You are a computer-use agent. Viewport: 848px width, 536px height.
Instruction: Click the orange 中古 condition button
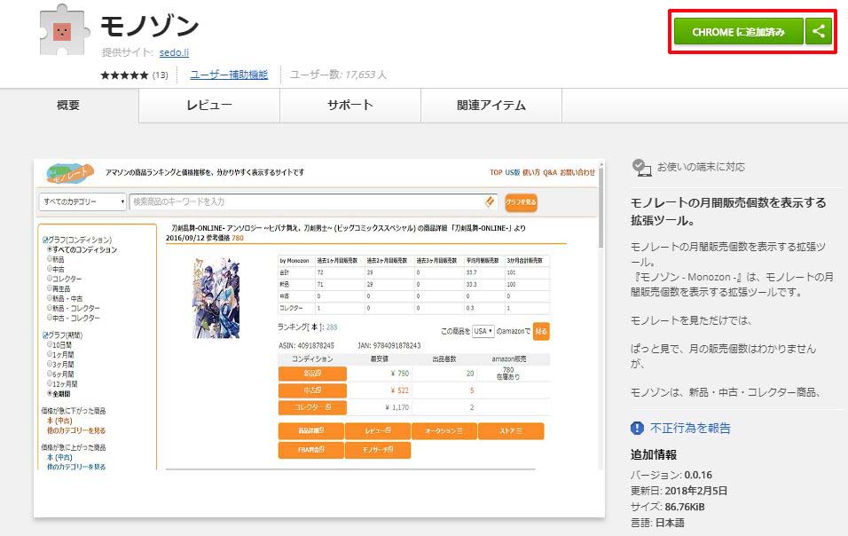point(312,390)
